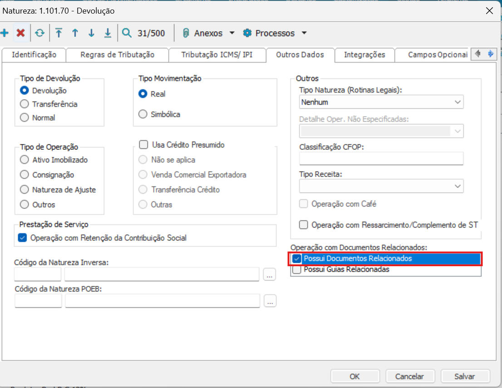Select the Transferência radio button

click(25, 104)
